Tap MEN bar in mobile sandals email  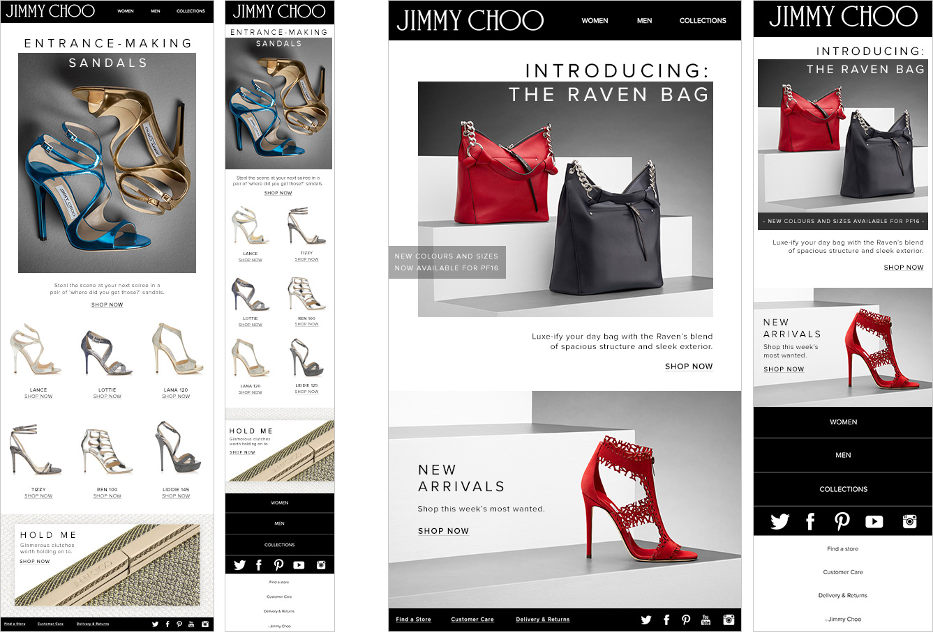point(280,523)
